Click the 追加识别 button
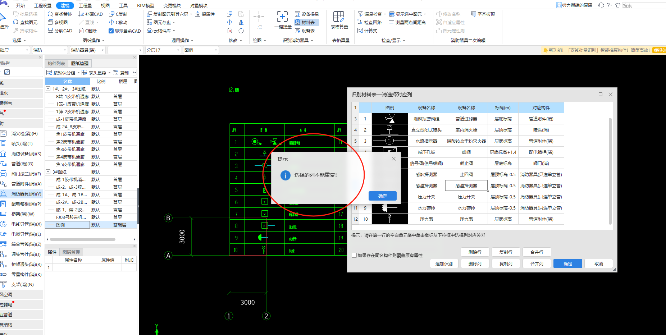Screen dimensions: 666x335 pos(444,263)
